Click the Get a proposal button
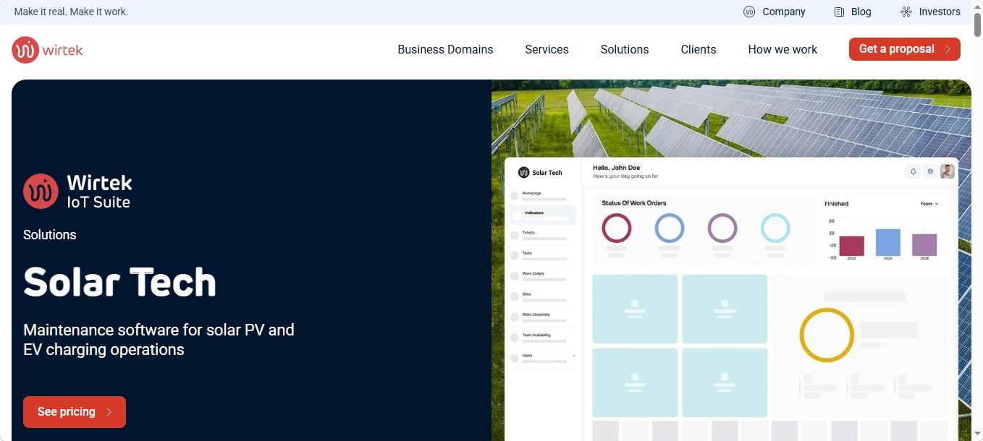 point(905,49)
